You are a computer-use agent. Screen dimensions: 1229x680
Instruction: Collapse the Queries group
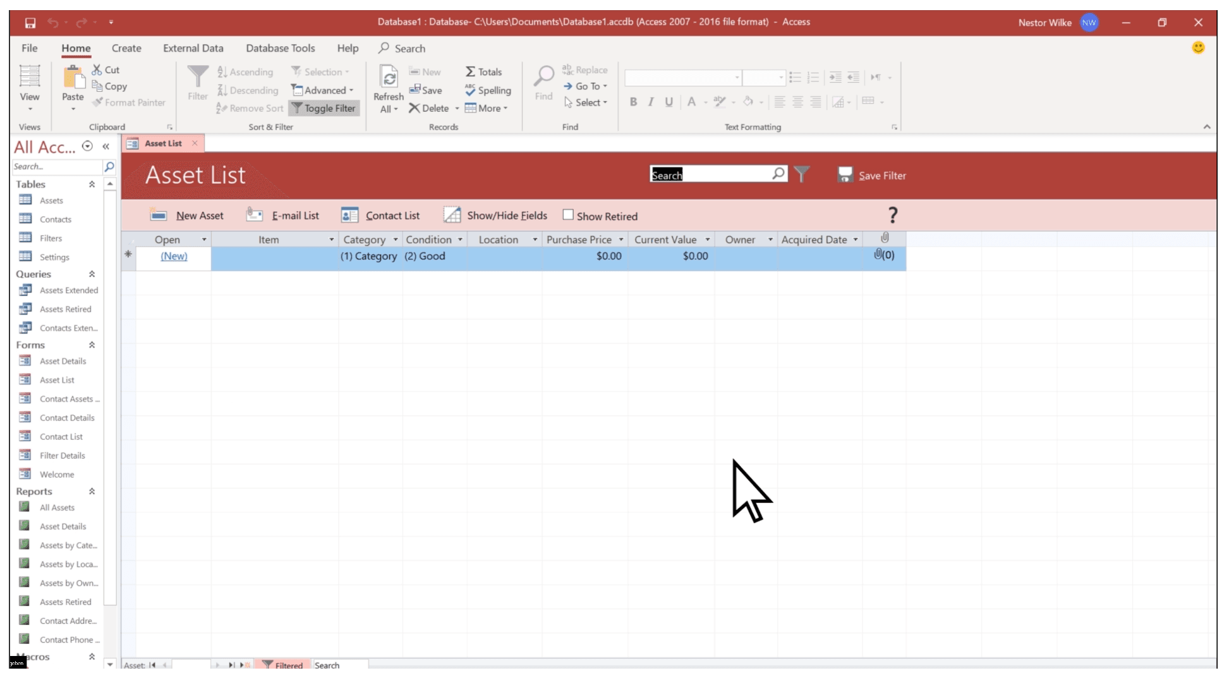pos(92,274)
